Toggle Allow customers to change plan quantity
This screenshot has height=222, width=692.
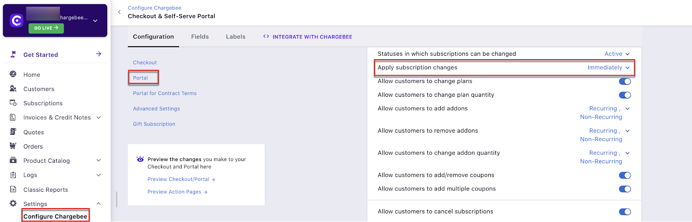625,95
